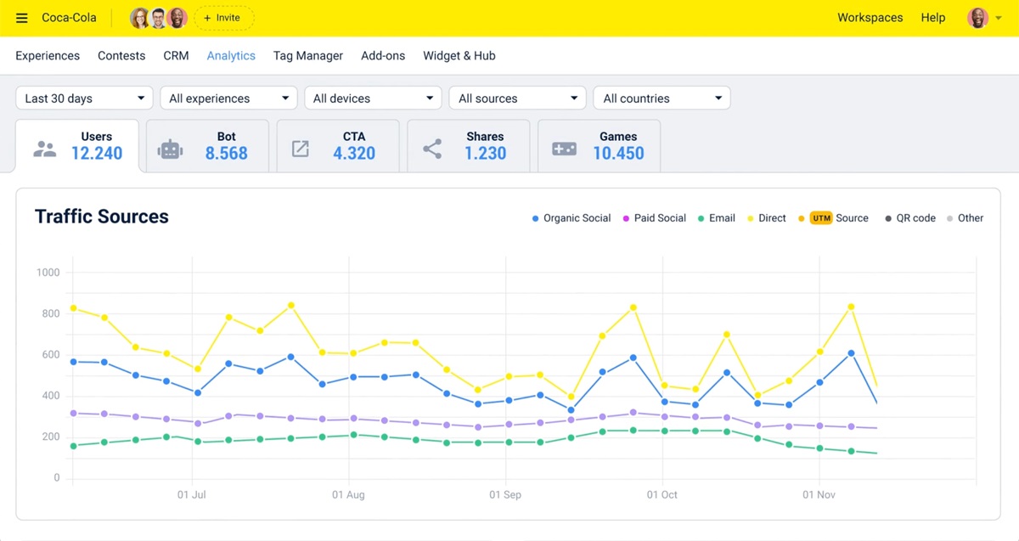Open the All experiences dropdown
The width and height of the screenshot is (1019, 541).
pyautogui.click(x=228, y=99)
